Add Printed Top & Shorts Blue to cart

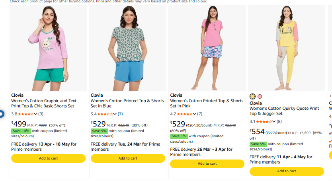pos(128,158)
